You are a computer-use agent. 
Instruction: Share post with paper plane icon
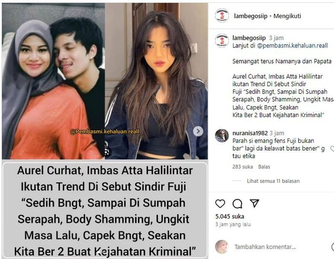(254, 203)
